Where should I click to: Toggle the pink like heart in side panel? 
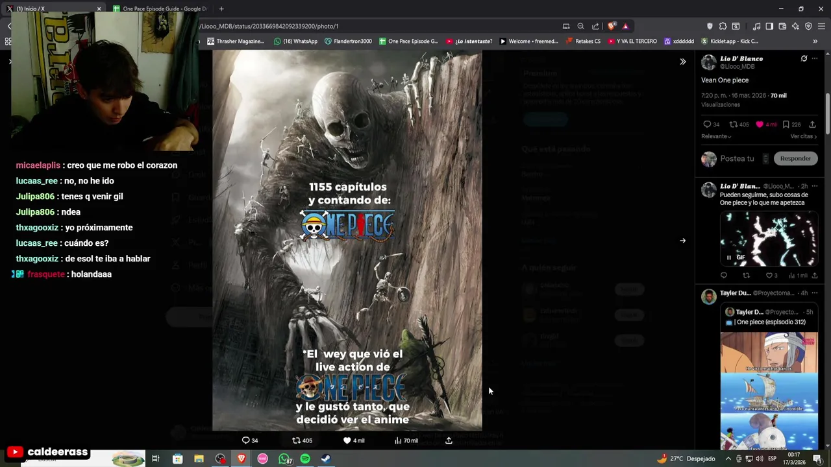tap(760, 125)
